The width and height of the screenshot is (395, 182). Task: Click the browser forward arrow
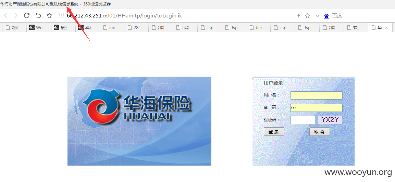(x=16, y=16)
